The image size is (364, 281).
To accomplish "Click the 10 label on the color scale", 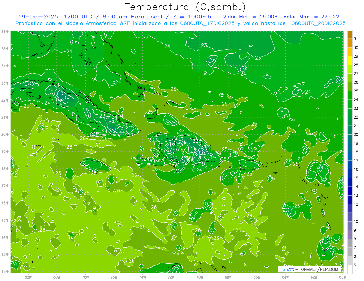I will click(x=356, y=221).
